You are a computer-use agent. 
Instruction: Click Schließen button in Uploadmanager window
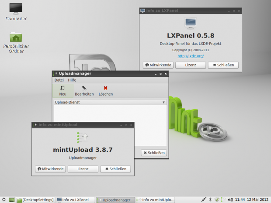tap(154, 153)
